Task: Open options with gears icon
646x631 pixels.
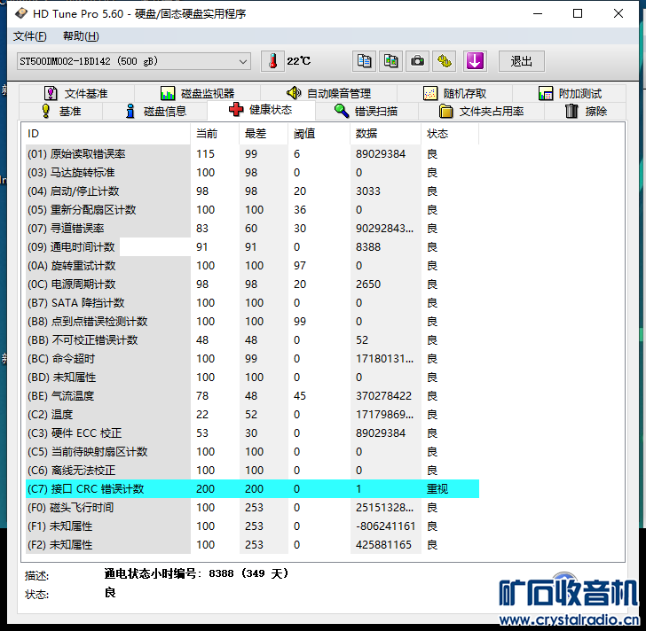Action: 444,61
